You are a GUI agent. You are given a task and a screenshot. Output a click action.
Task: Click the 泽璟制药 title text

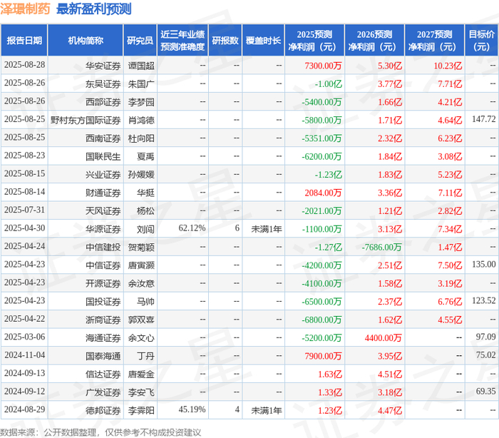point(25,9)
